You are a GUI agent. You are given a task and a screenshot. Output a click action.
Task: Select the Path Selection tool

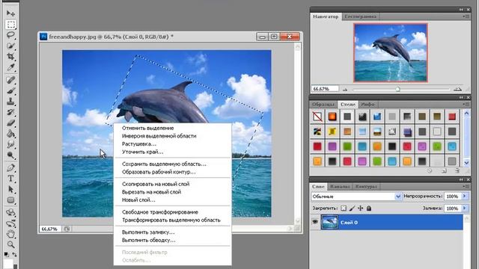tap(10, 189)
